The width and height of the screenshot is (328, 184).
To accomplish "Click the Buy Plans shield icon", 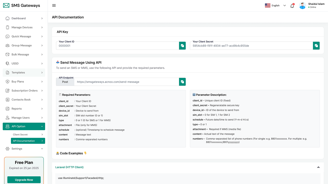I will click(x=7, y=82).
